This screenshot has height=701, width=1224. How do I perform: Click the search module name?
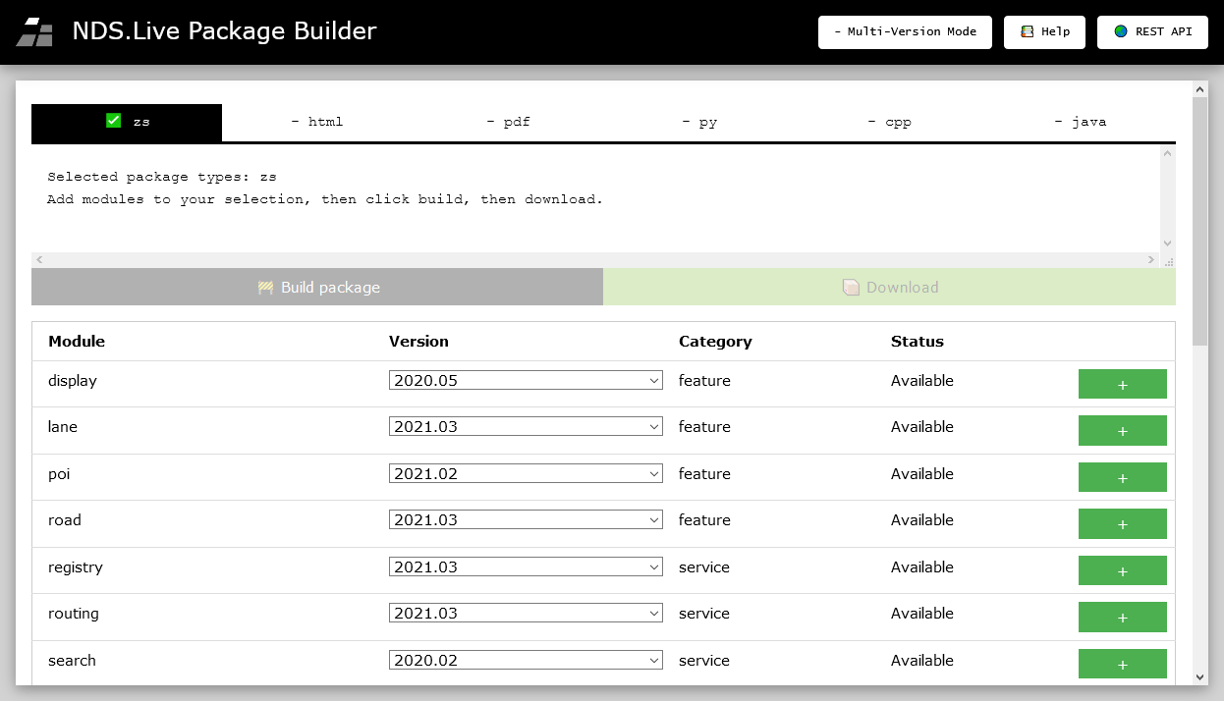[x=72, y=661]
